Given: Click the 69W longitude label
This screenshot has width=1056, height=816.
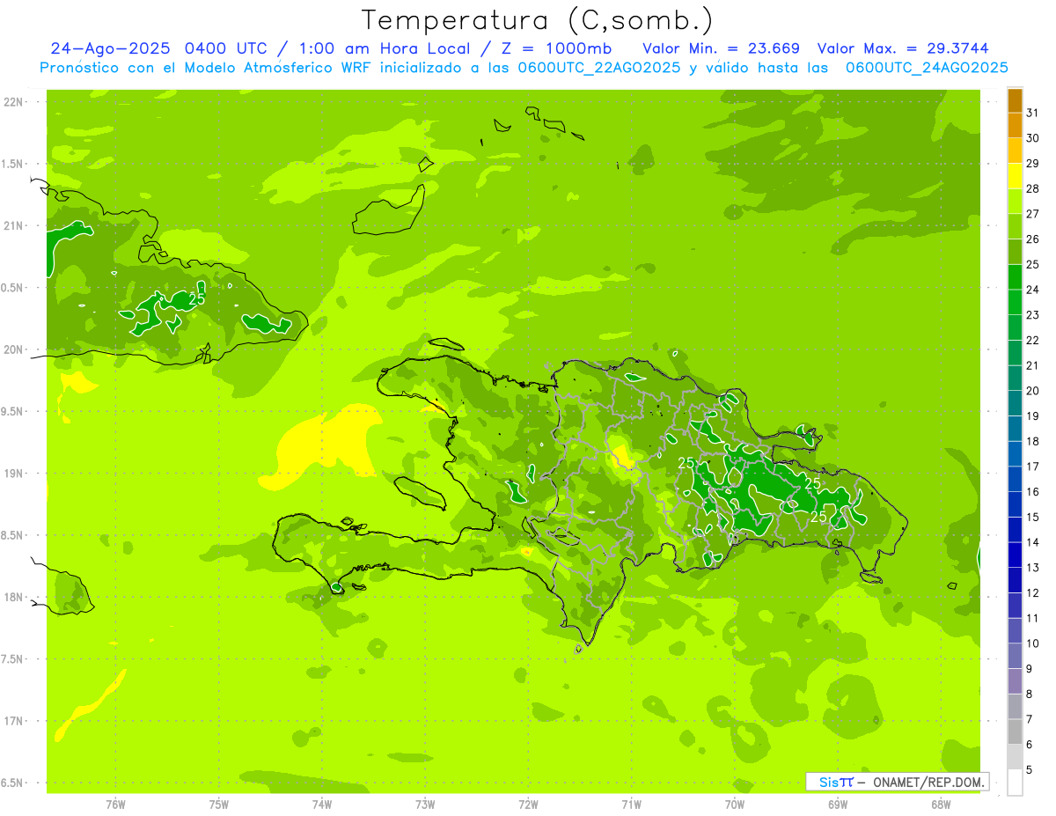Looking at the screenshot, I should click(838, 804).
